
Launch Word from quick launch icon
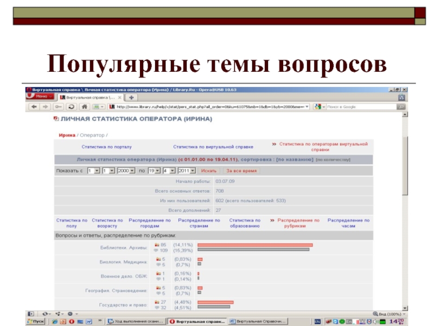pyautogui.click(x=89, y=322)
